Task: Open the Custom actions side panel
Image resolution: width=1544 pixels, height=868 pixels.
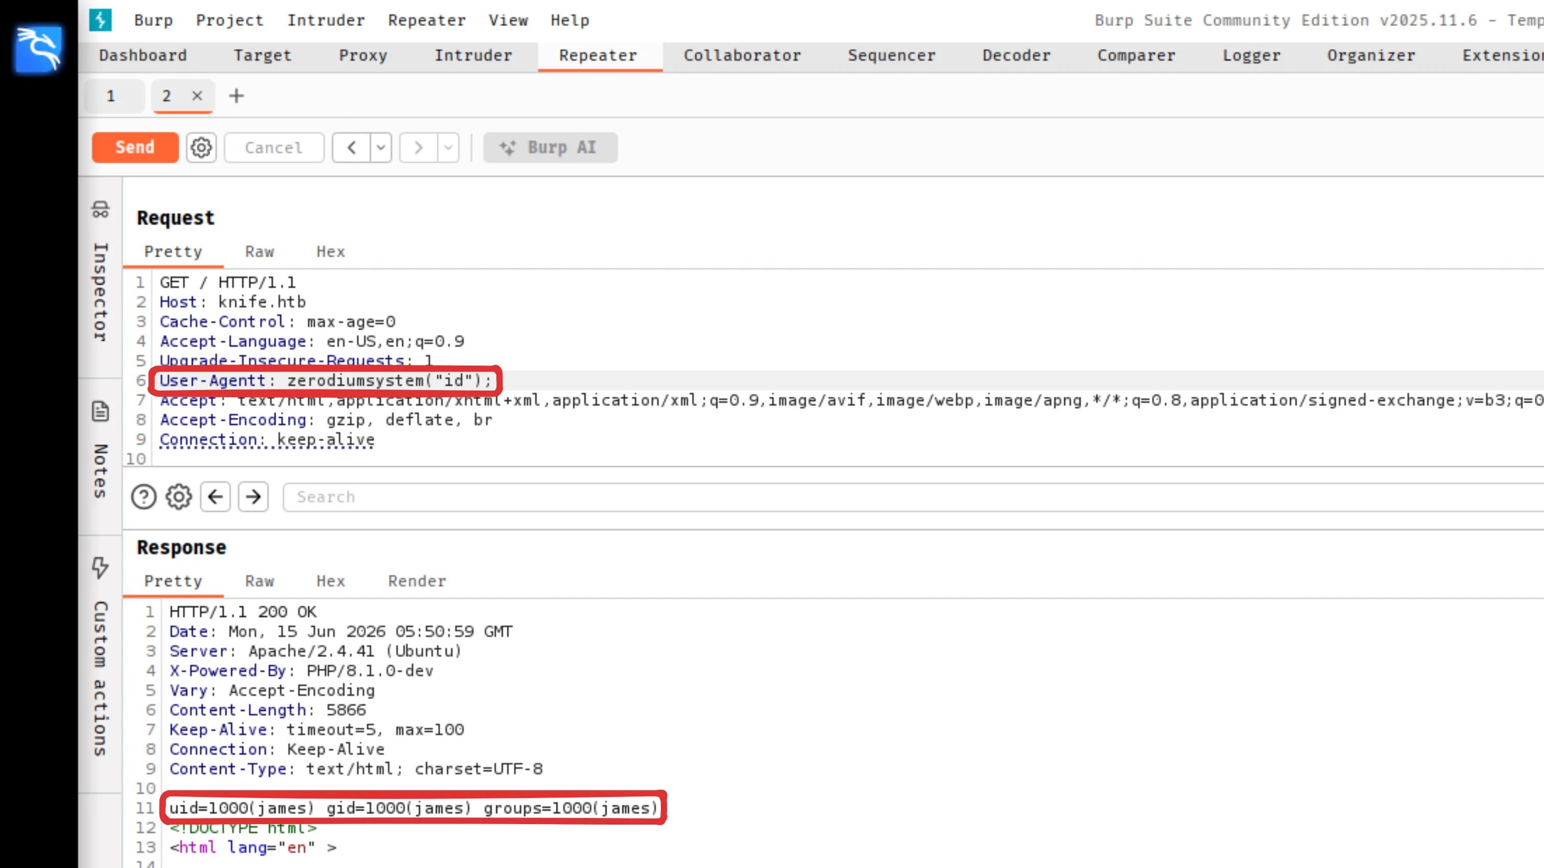Action: [100, 657]
